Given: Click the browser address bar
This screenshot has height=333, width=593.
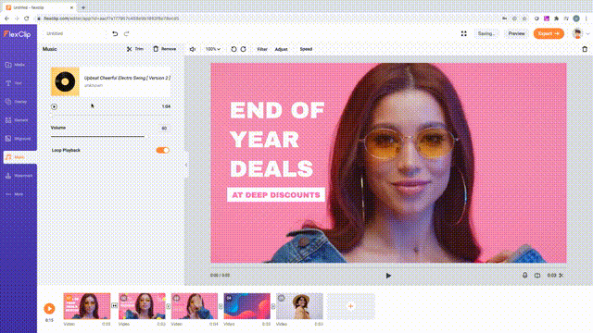Looking at the screenshot, I should [265, 18].
